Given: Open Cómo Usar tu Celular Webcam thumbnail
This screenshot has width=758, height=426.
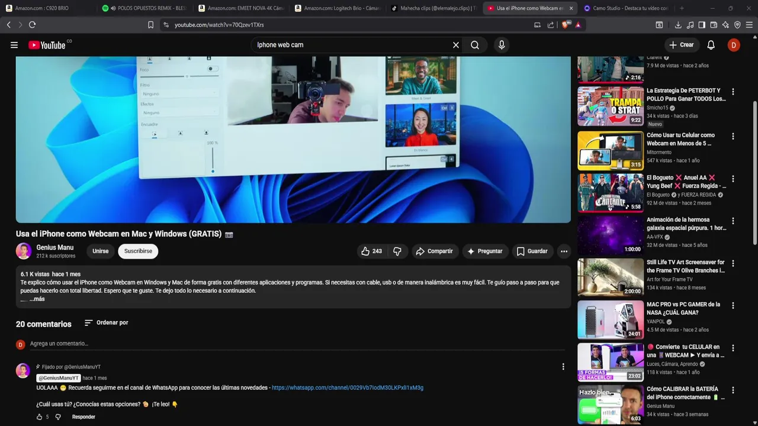Looking at the screenshot, I should tap(611, 150).
